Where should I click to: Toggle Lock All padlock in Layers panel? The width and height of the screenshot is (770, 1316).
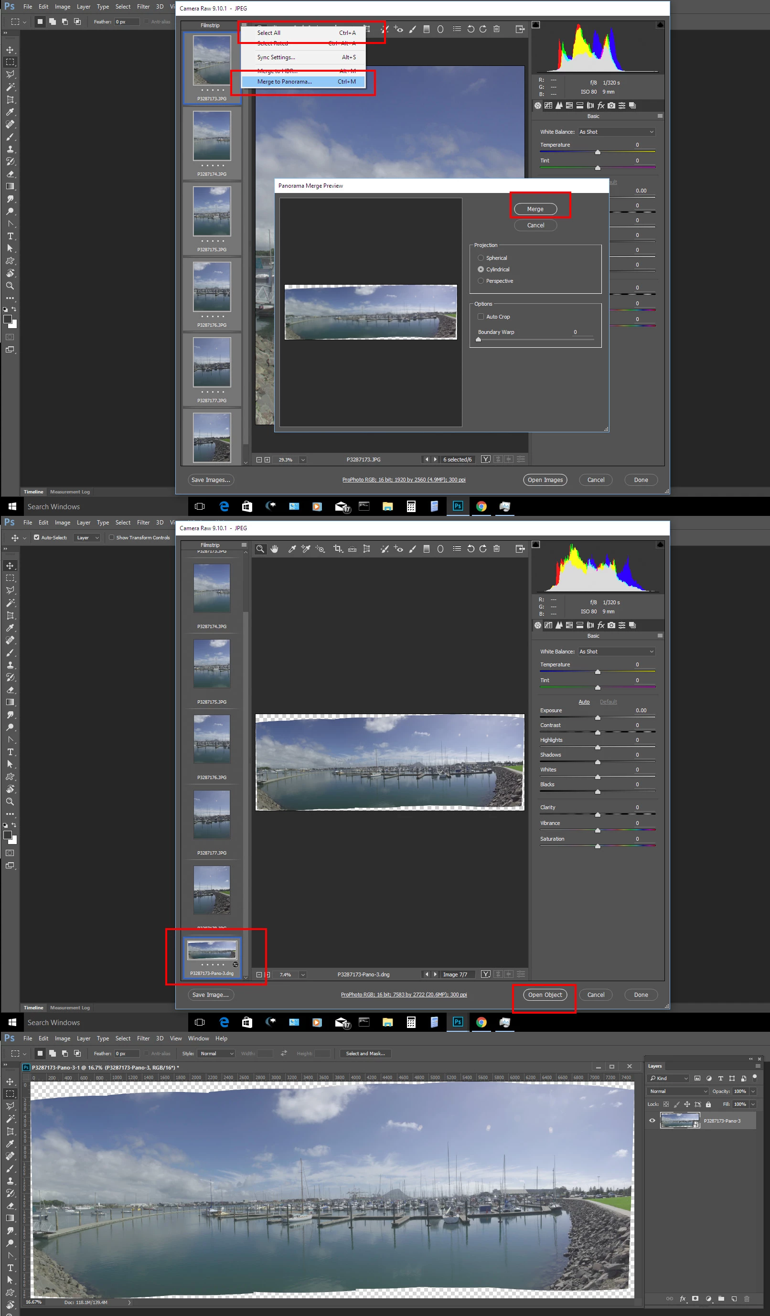[708, 1104]
